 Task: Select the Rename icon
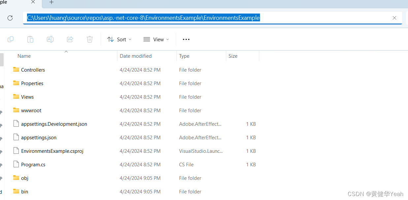(50, 39)
